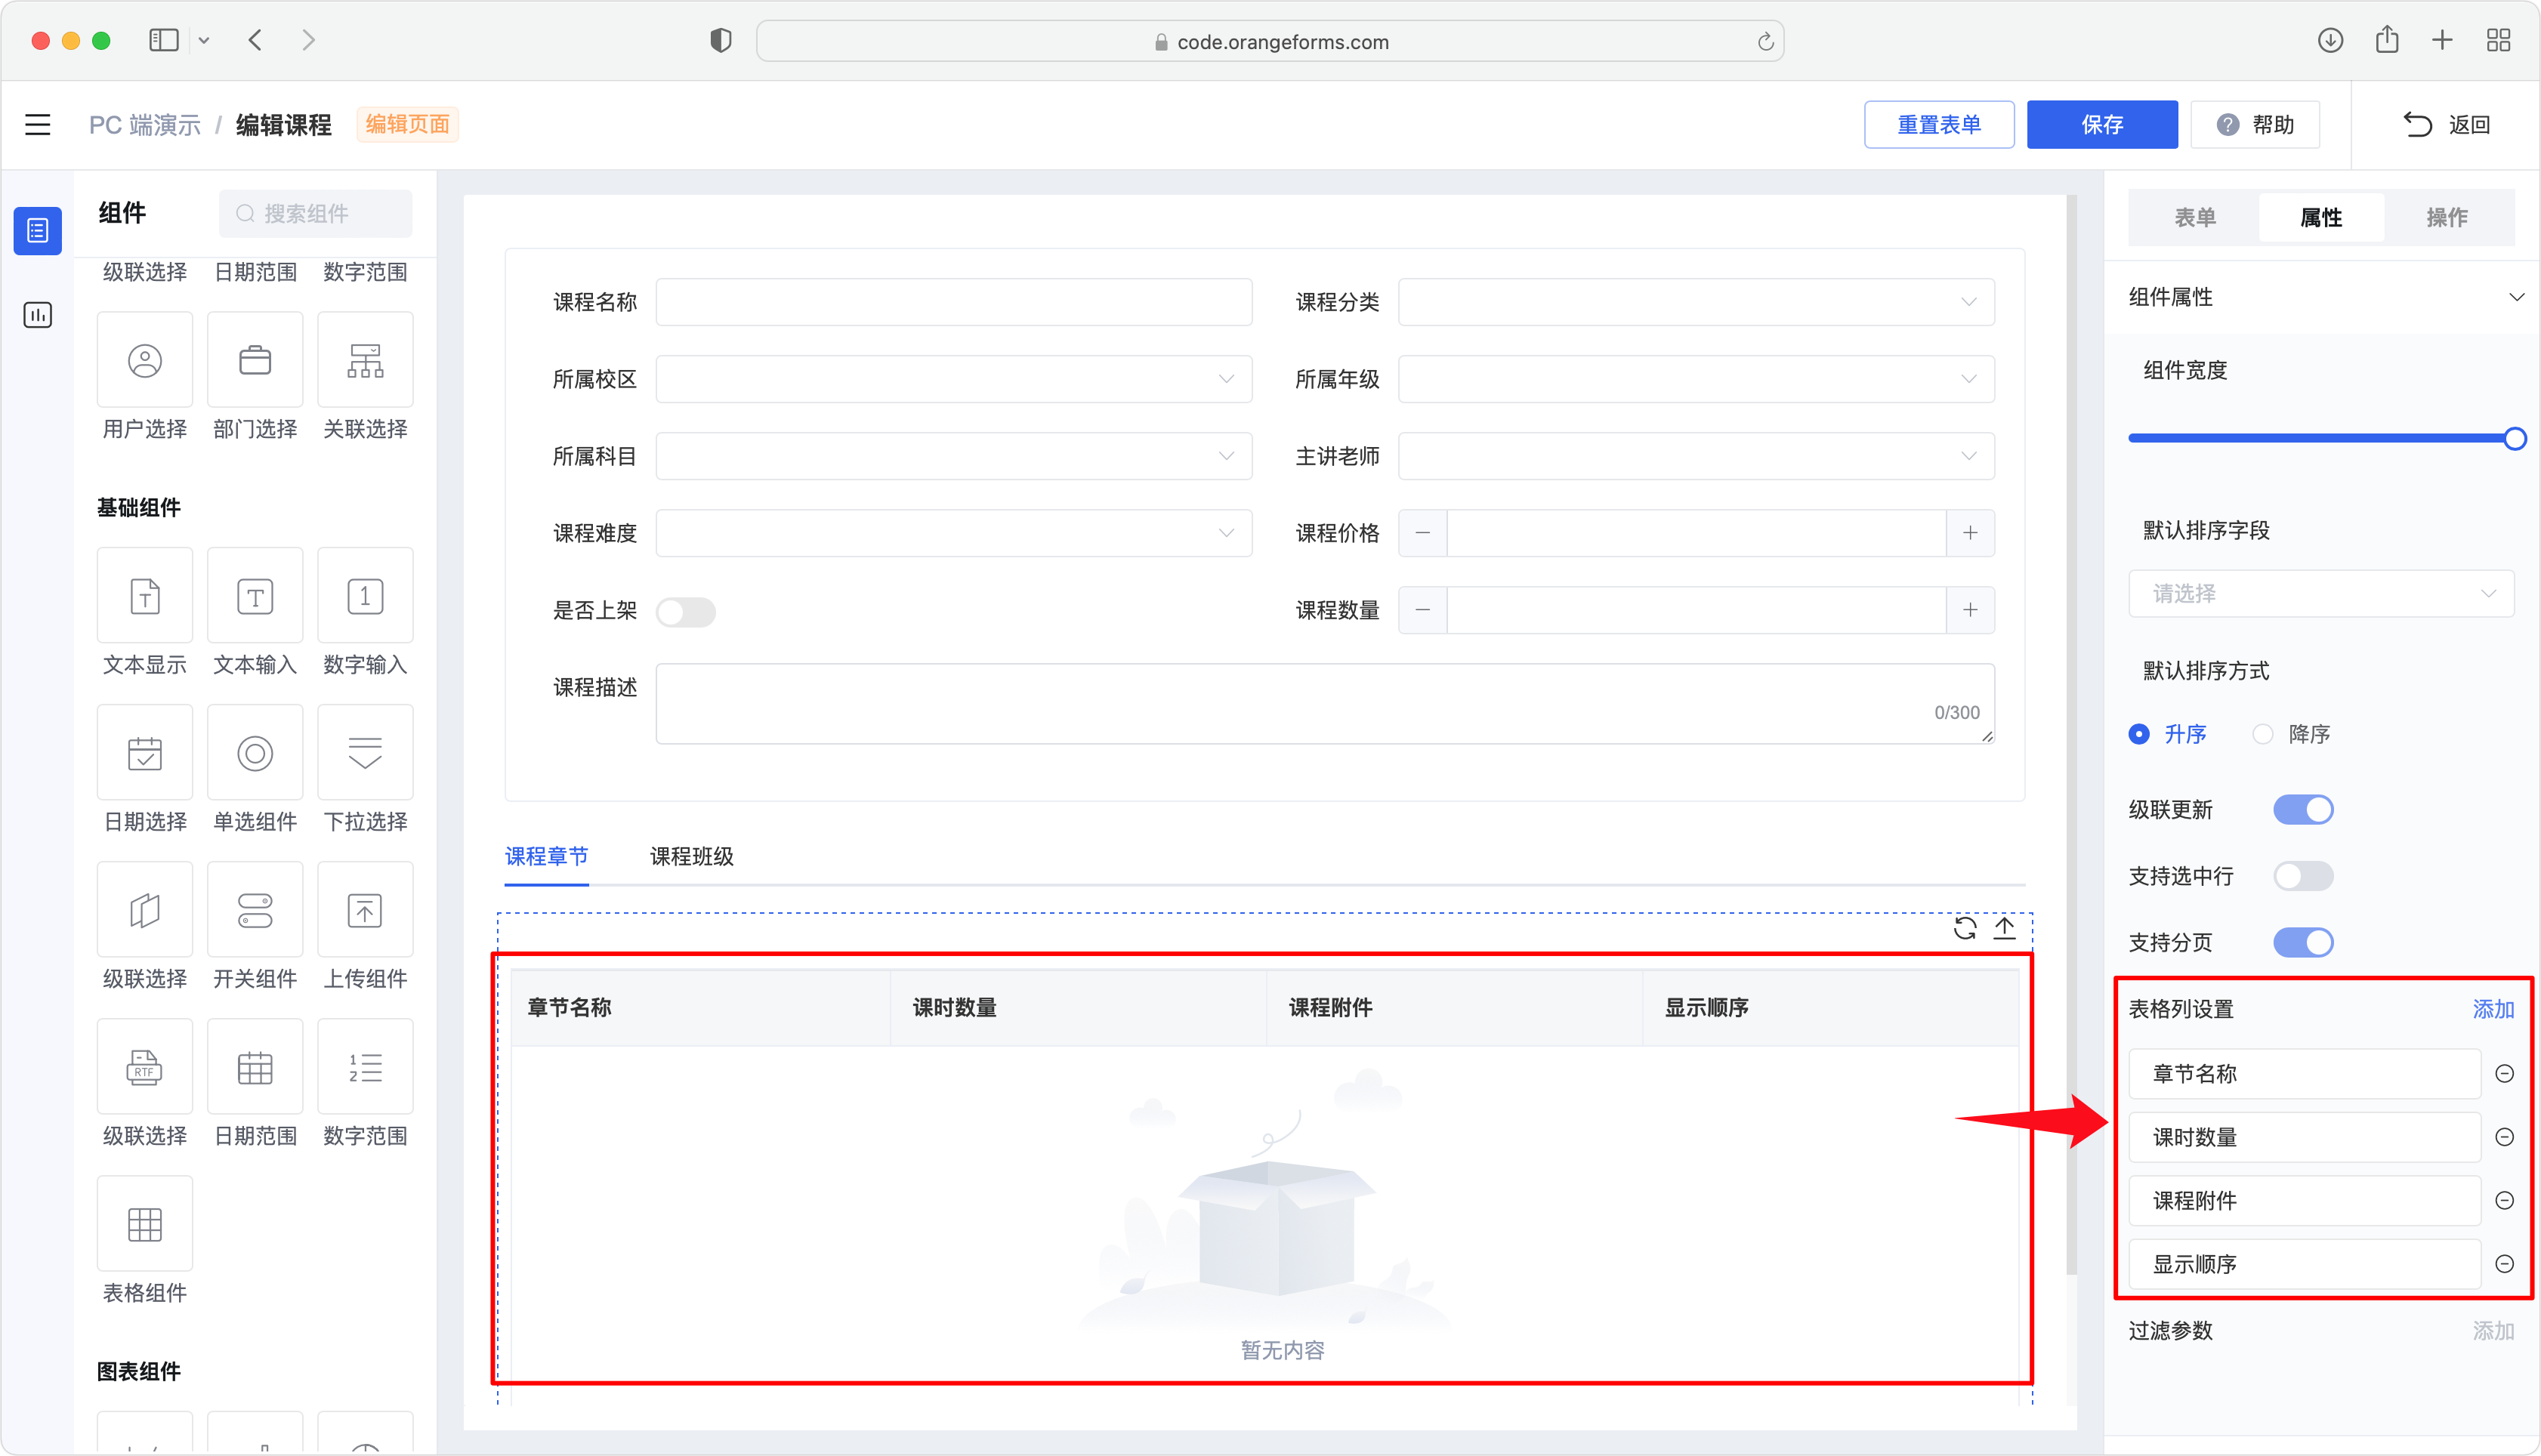Image resolution: width=2541 pixels, height=1456 pixels.
Task: Click the Safari sidebar toggle icon
Action: coord(164,40)
